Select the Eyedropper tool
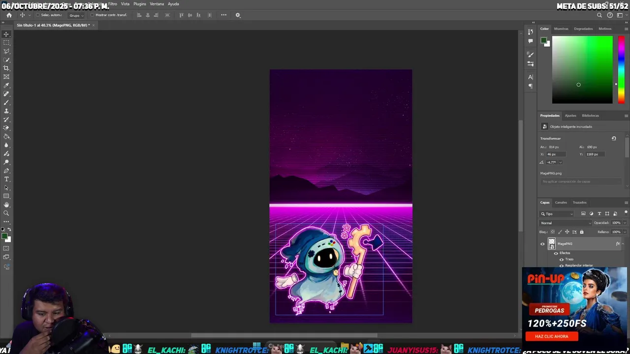Viewport: 630px width, 354px height. pos(6,86)
